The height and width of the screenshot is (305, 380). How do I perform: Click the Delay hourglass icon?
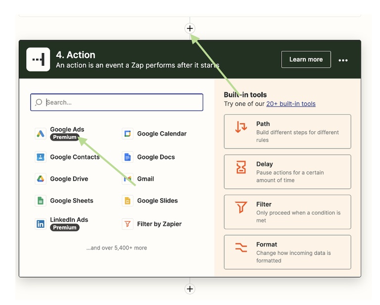(x=241, y=167)
